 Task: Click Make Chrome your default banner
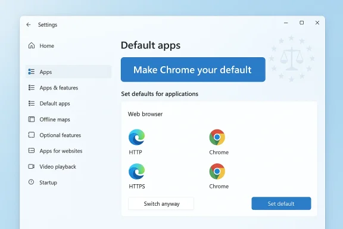click(x=193, y=70)
